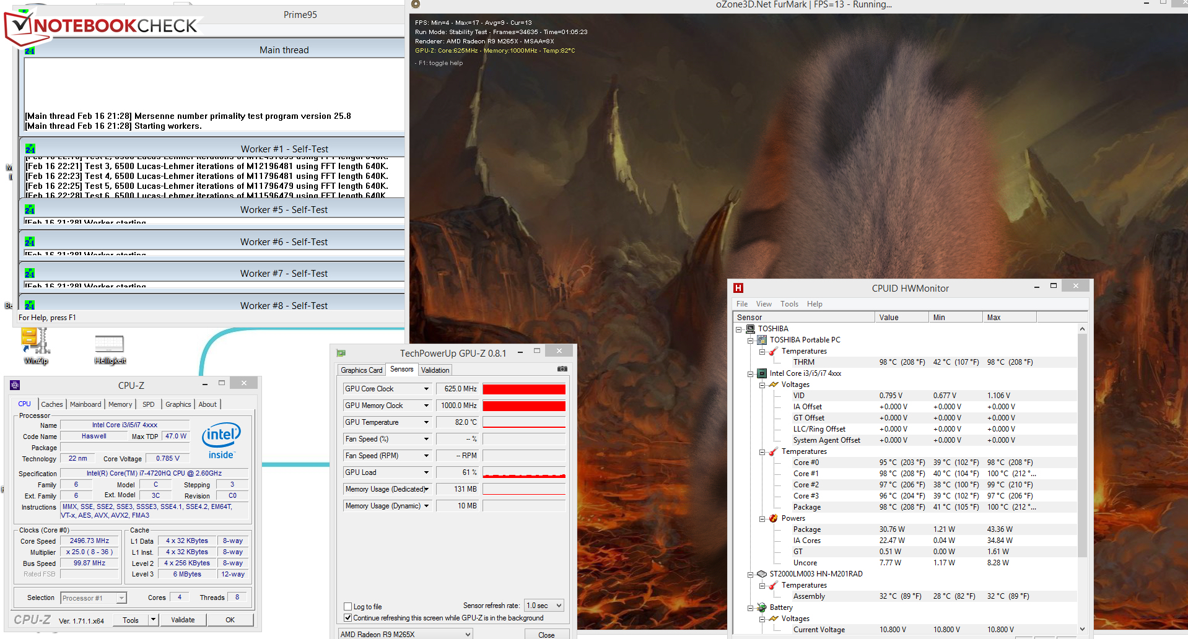The image size is (1188, 639).
Task: Open the Graphics Card tab in GPU-Z
Action: pos(362,370)
